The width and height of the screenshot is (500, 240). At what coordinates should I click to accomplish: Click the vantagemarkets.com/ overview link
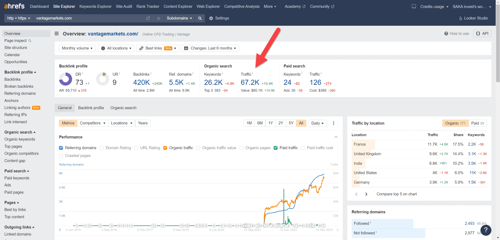(x=113, y=34)
